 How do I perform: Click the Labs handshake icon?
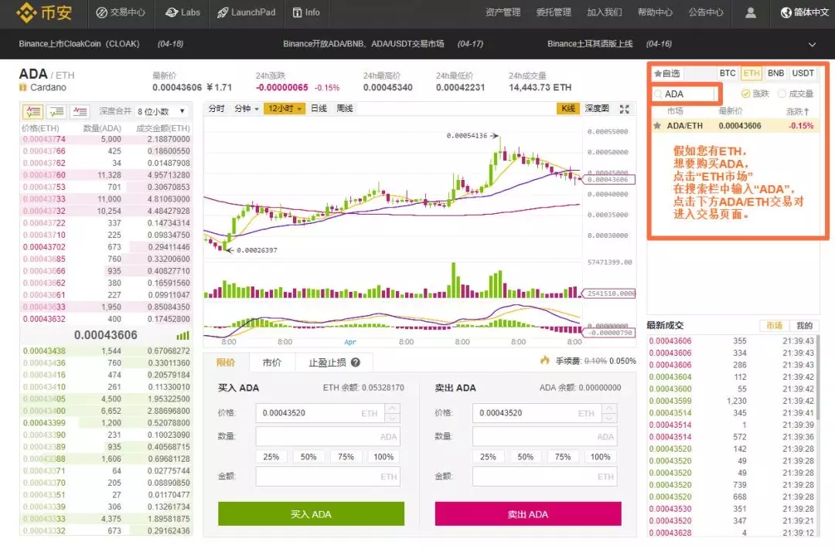tap(172, 12)
